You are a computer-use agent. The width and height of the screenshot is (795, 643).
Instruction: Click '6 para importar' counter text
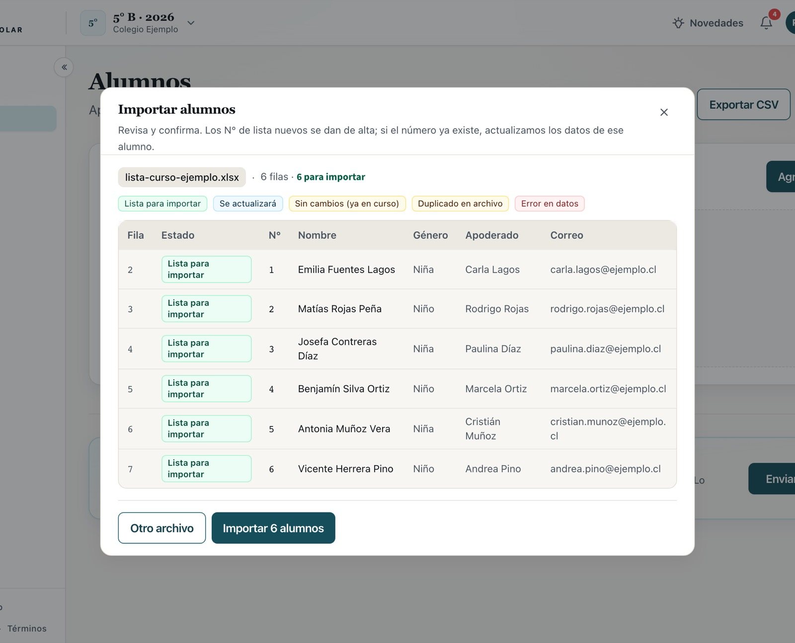tap(331, 177)
